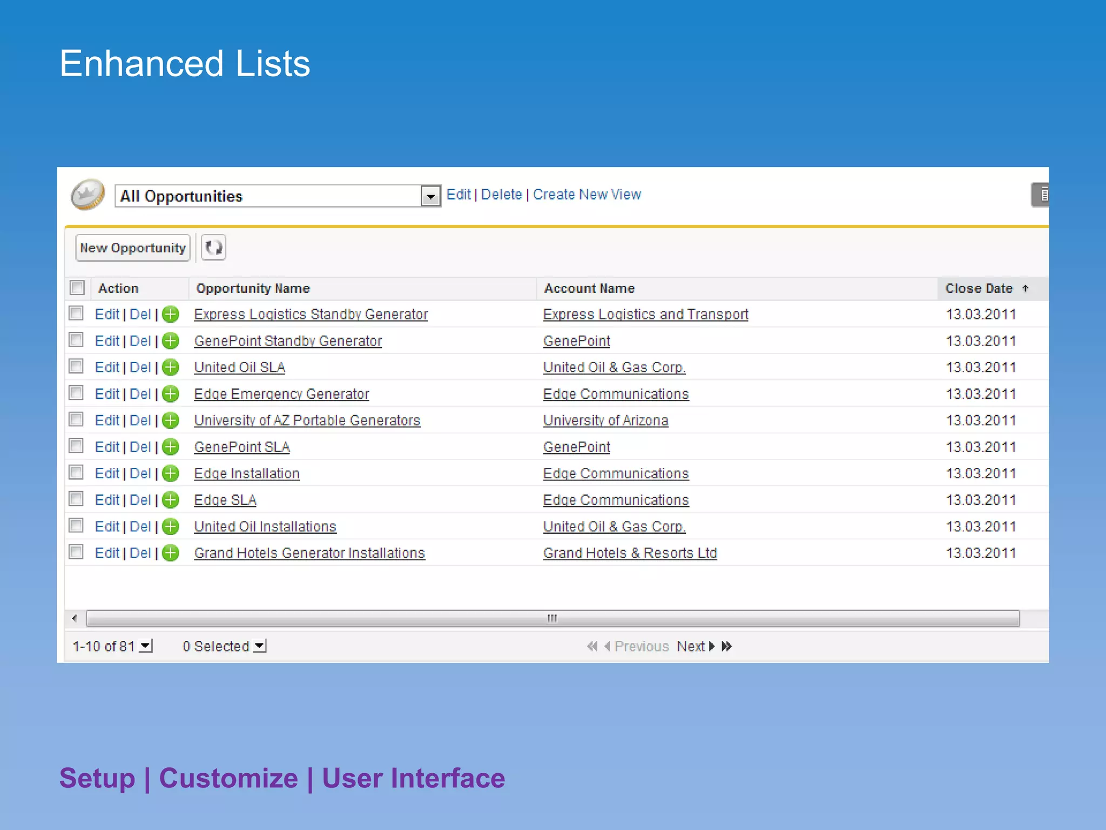
Task: Click Edit for GenePoint Standby Generator row
Action: pos(107,341)
